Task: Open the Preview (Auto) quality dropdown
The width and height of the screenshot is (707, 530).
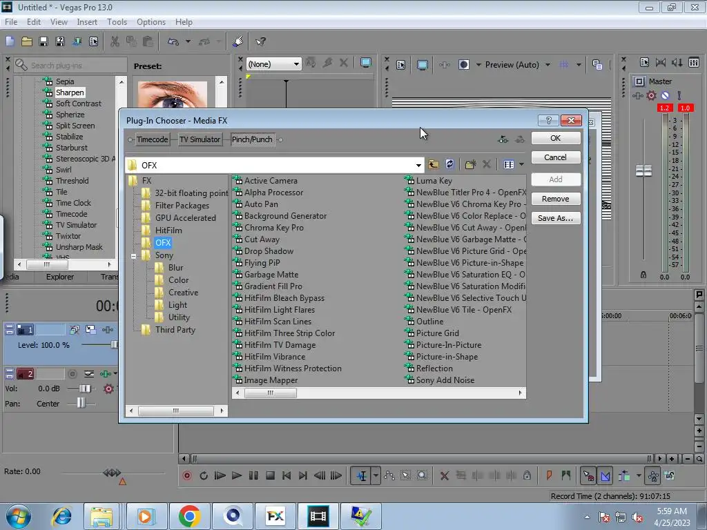Action: pos(548,64)
